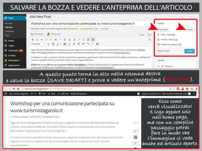Viewport: 202px width, 151px height.
Task: Clear formatting with the eraser icon
Action: (x=69, y=44)
